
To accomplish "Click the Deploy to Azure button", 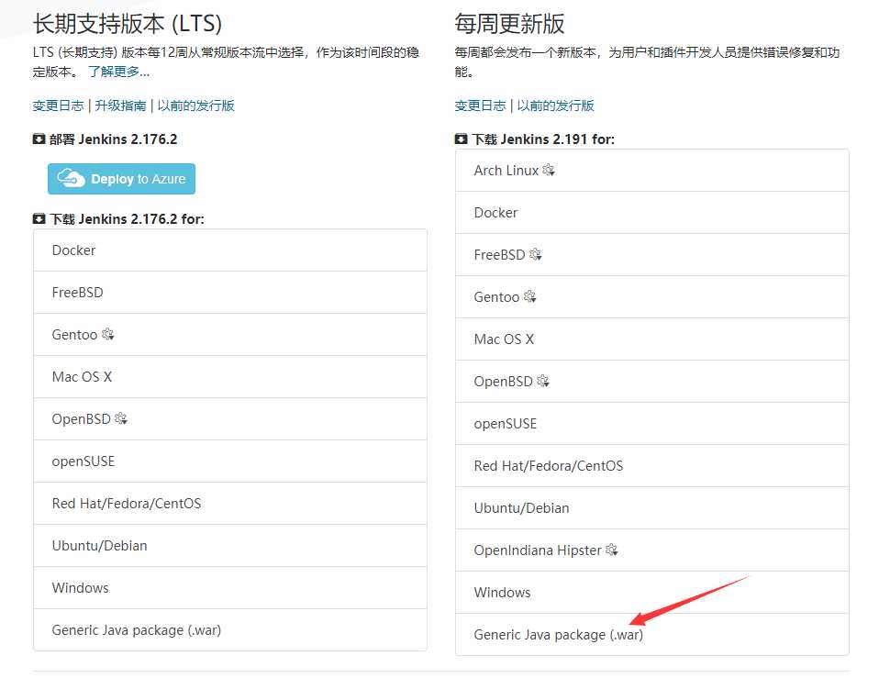I will (121, 179).
